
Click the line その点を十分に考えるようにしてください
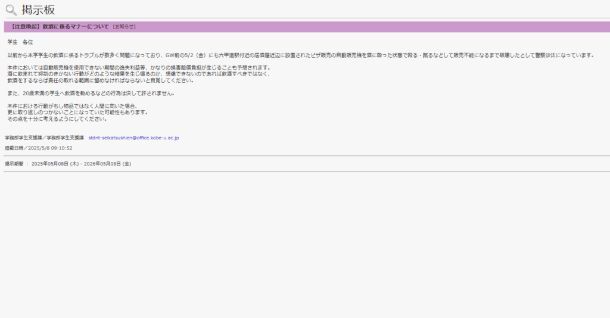coord(57,119)
